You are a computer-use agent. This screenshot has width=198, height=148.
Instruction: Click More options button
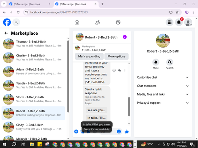pos(116,56)
